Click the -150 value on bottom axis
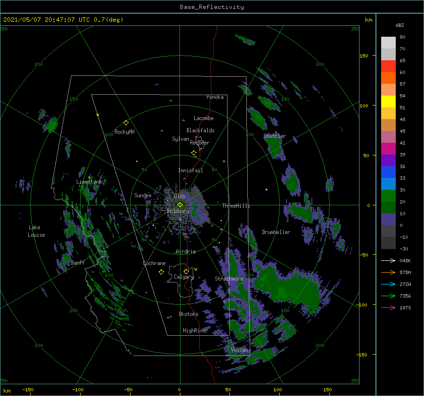424x396 pixels. 28,389
